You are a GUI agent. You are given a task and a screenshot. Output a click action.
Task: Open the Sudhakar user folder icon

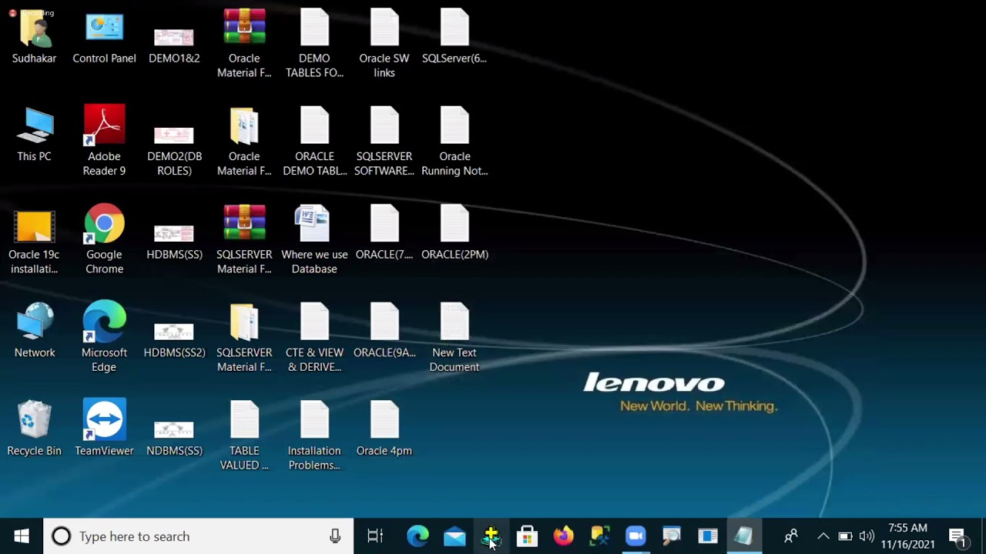pyautogui.click(x=34, y=36)
